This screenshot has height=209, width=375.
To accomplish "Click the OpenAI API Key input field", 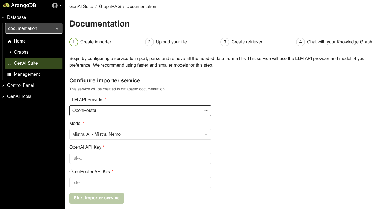I will coord(140,158).
